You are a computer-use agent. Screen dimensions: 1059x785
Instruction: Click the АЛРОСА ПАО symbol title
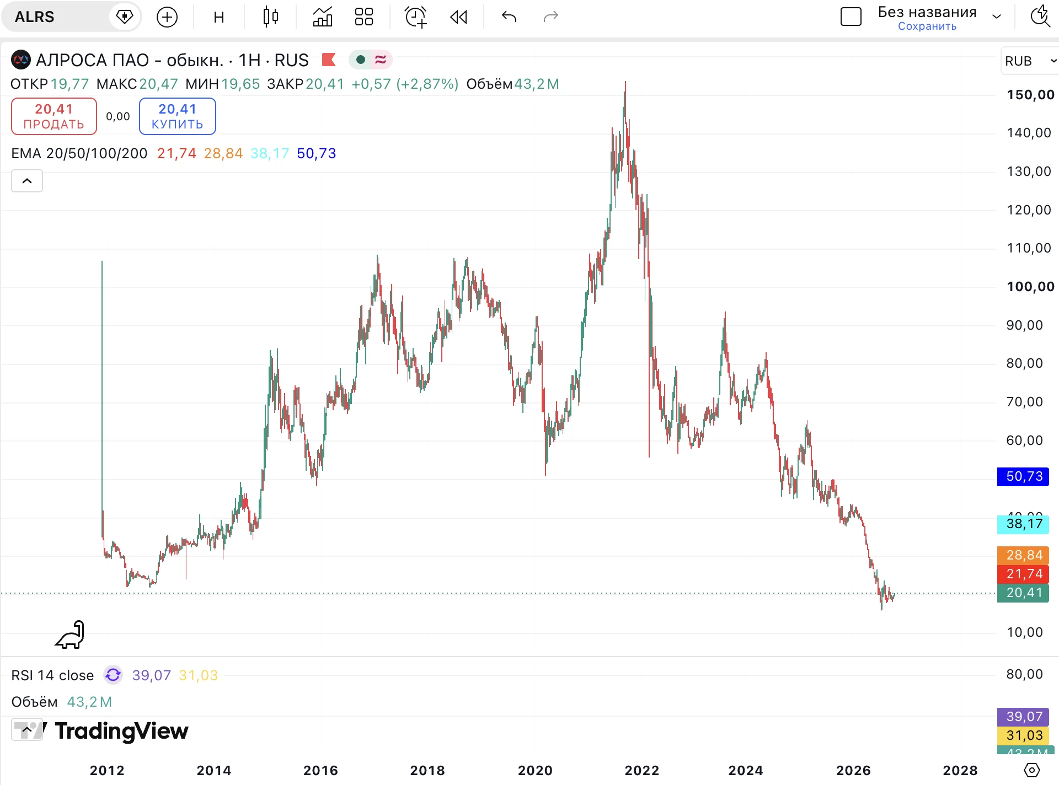pos(130,60)
